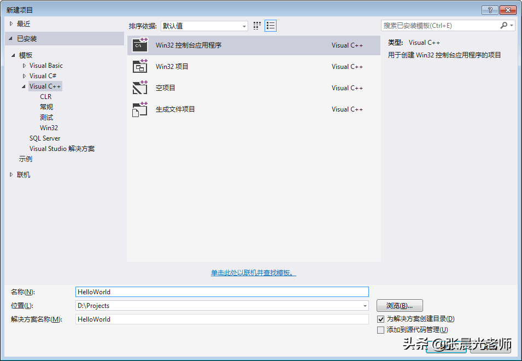Screen dimensions: 522x361
Task: Collapse the 模板 tree node
Action: pos(13,55)
